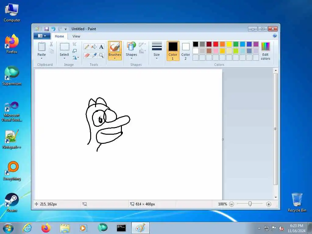The height and width of the screenshot is (234, 312).
Task: Click the Windows Start orb
Action: pos(8,228)
